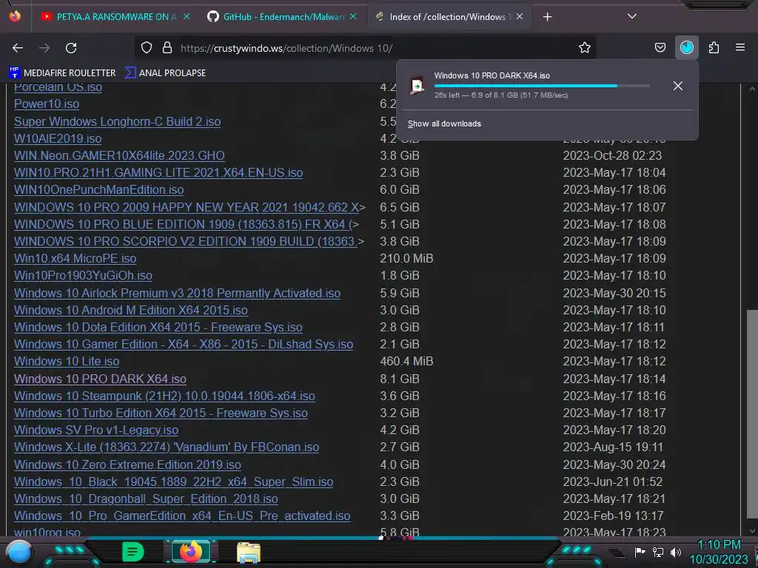Image resolution: width=758 pixels, height=568 pixels.
Task: Click the volume speaker tray icon
Action: [x=676, y=552]
